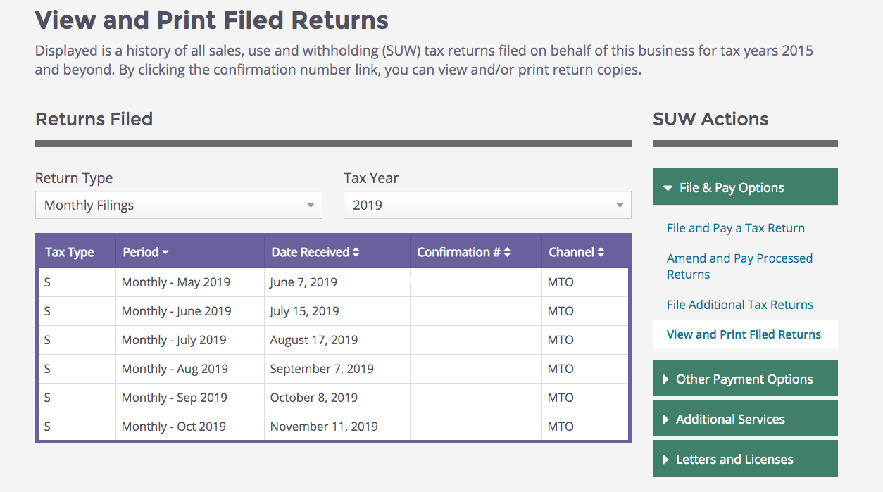Select the Monthly - Aug 2019 period cell

pos(190,369)
